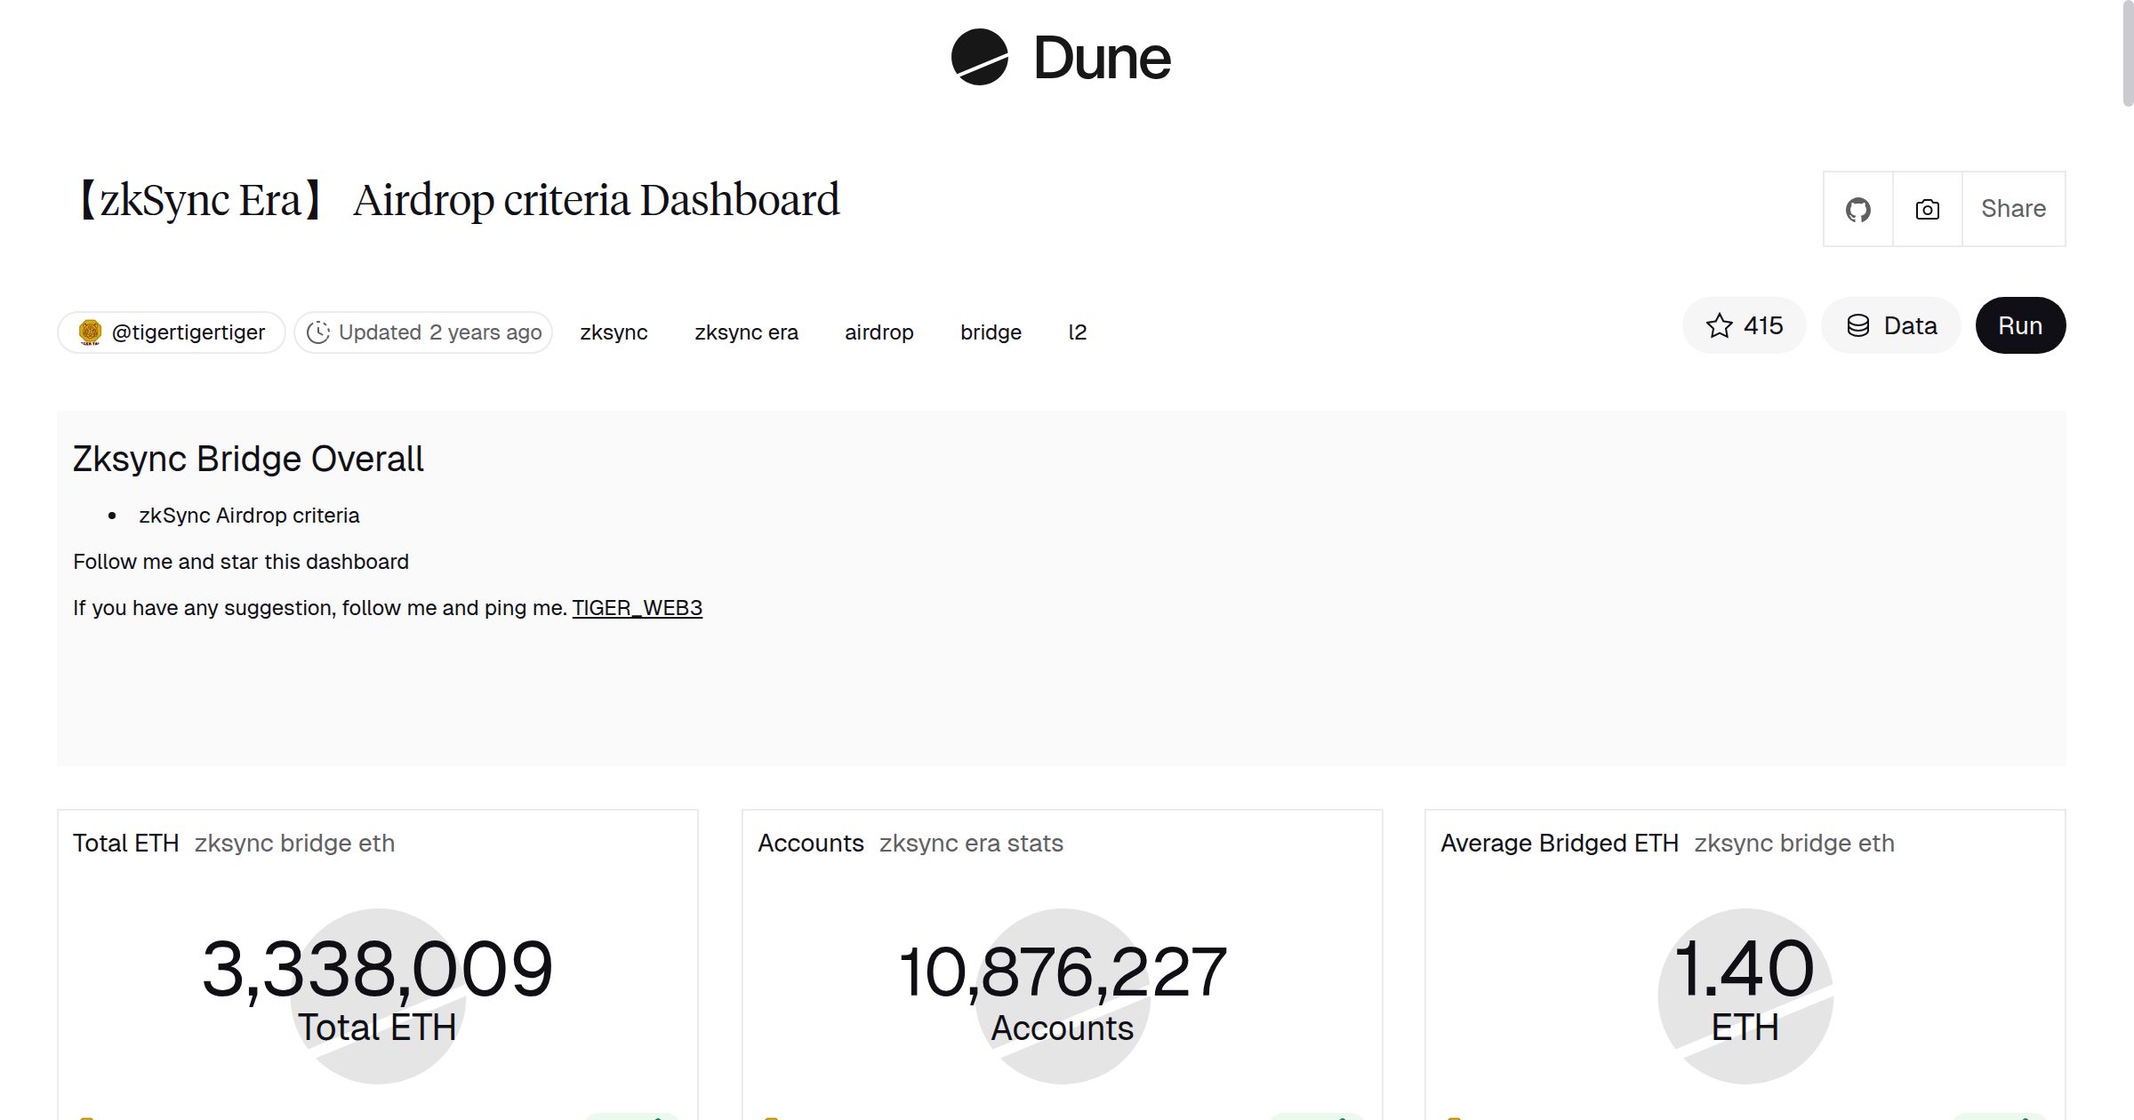Click the camera screenshot icon
Screen dimensions: 2134x1120
(x=1926, y=209)
